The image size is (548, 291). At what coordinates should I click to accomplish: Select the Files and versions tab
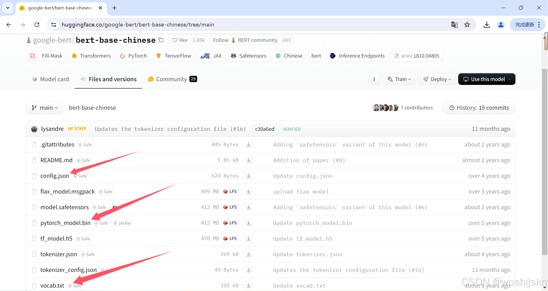coord(108,79)
